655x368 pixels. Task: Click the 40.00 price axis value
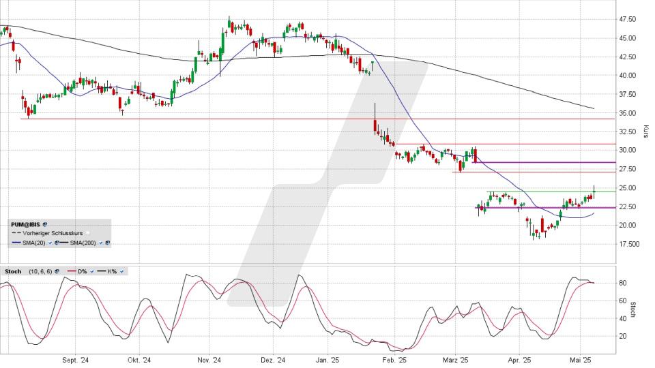(628, 76)
